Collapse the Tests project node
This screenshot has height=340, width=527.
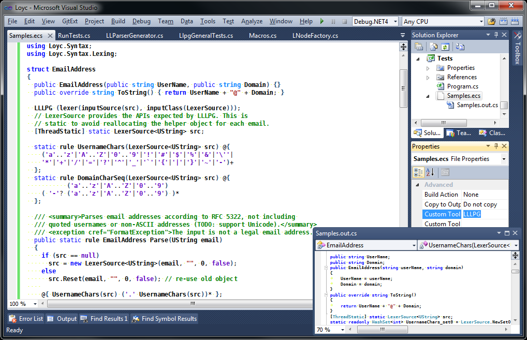[x=418, y=59]
